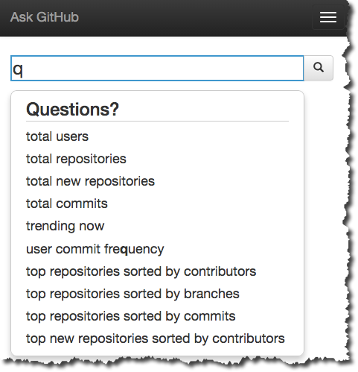Pick 'top new repositories sorted by contributors'

(156, 338)
